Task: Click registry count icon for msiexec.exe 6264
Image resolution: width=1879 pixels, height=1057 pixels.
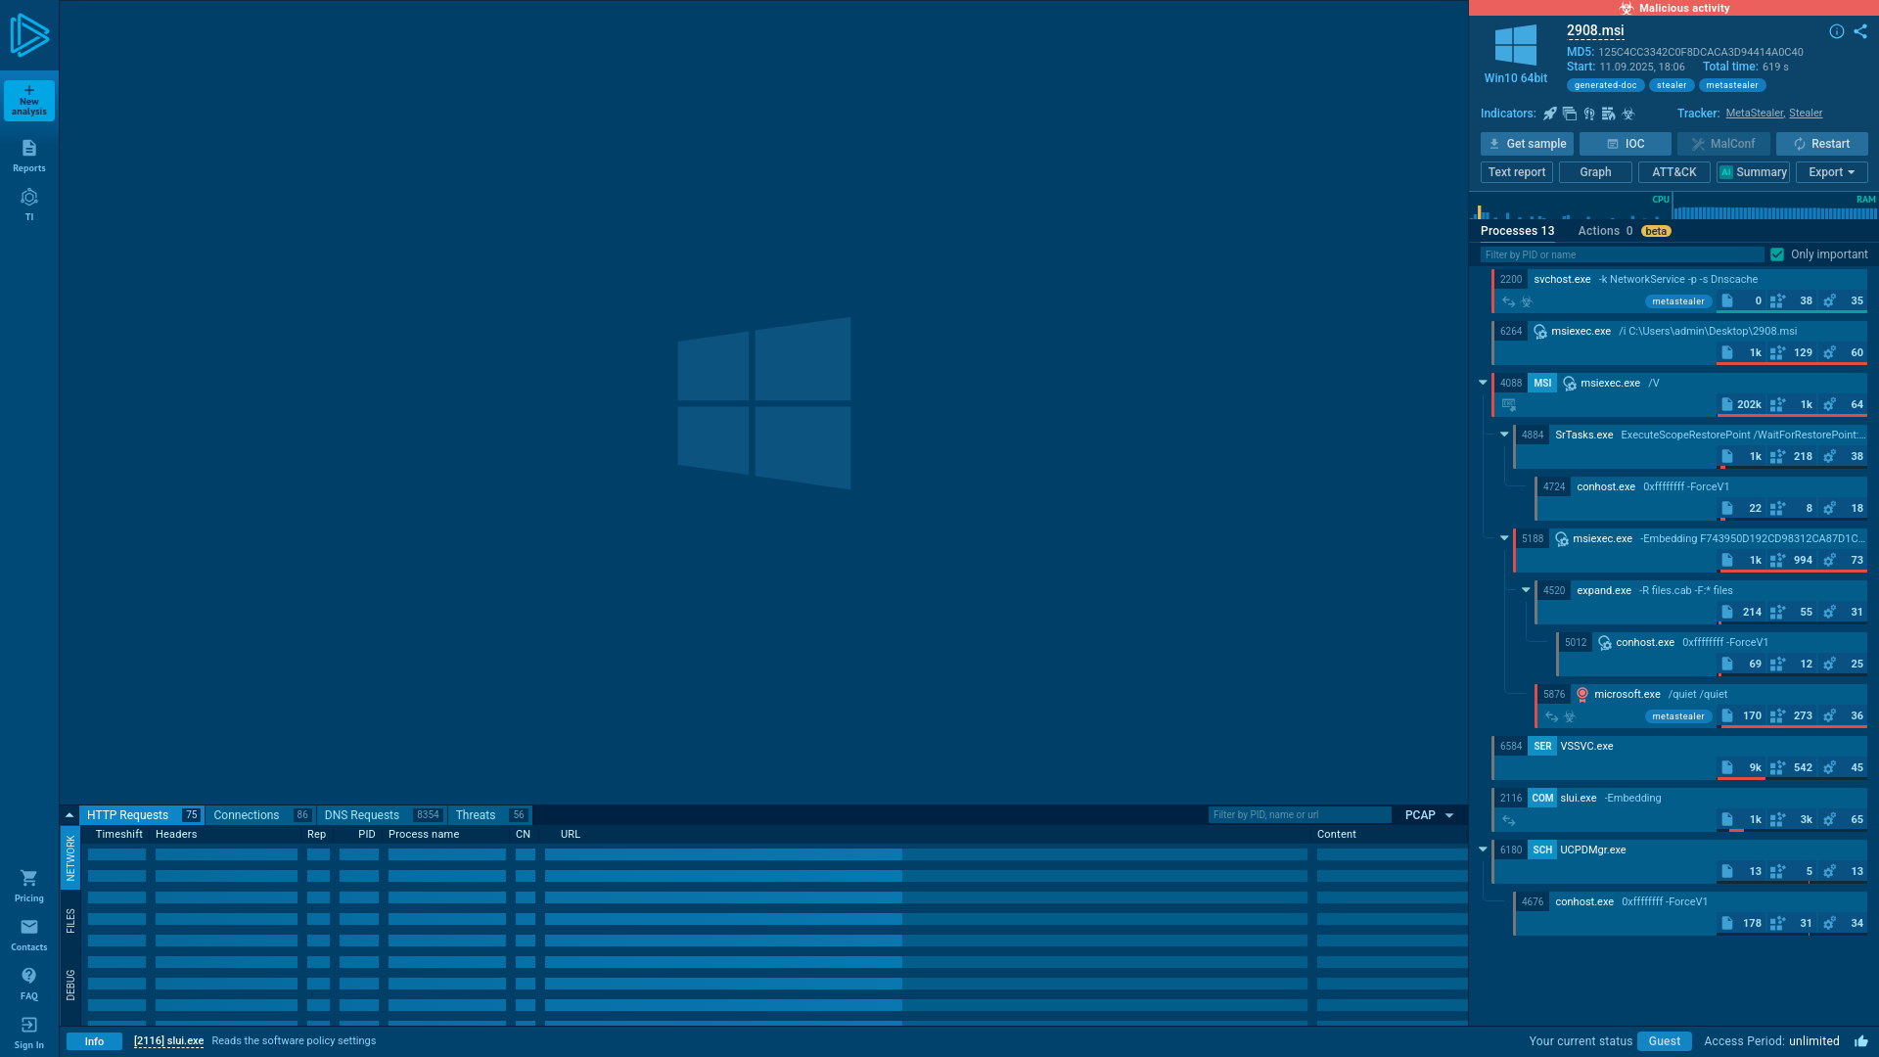Action: click(1777, 352)
